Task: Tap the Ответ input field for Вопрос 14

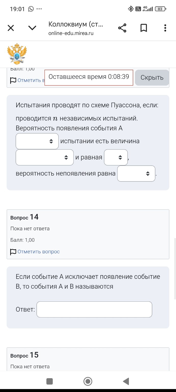Action: 94,309
